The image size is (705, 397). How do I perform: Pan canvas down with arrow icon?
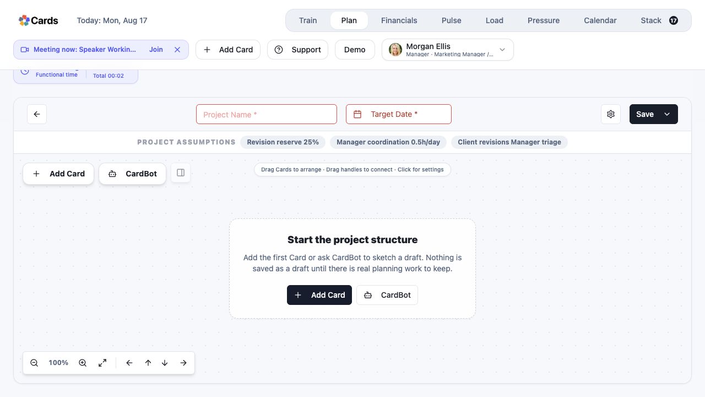click(165, 363)
